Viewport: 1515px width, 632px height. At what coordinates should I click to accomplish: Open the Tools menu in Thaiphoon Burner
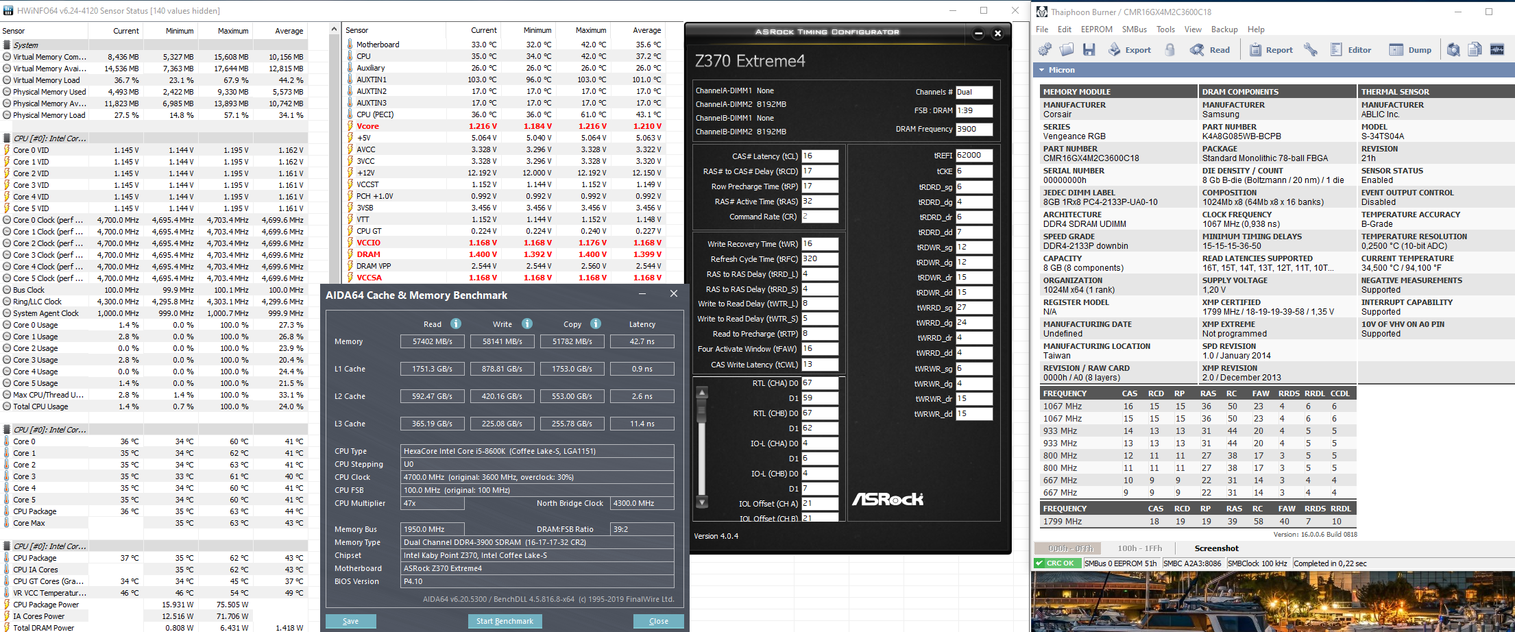1165,29
